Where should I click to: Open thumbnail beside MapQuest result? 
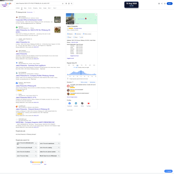[x=57, y=30]
